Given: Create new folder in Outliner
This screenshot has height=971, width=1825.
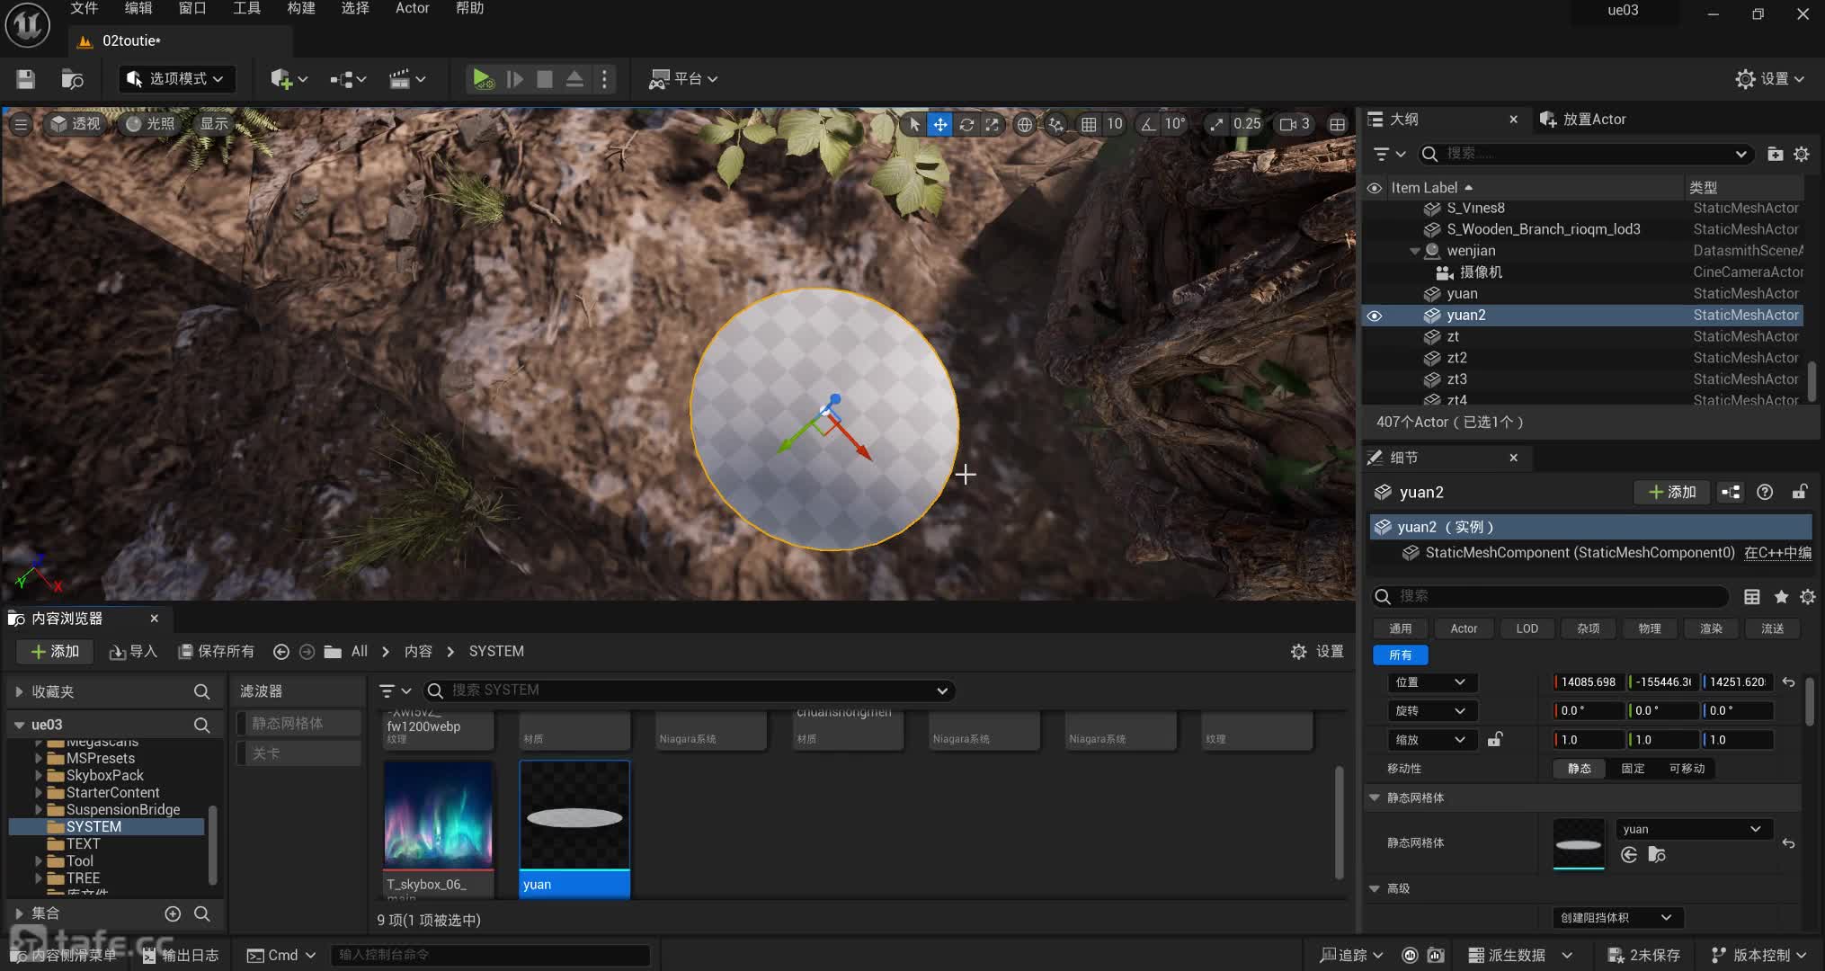Looking at the screenshot, I should [x=1775, y=154].
